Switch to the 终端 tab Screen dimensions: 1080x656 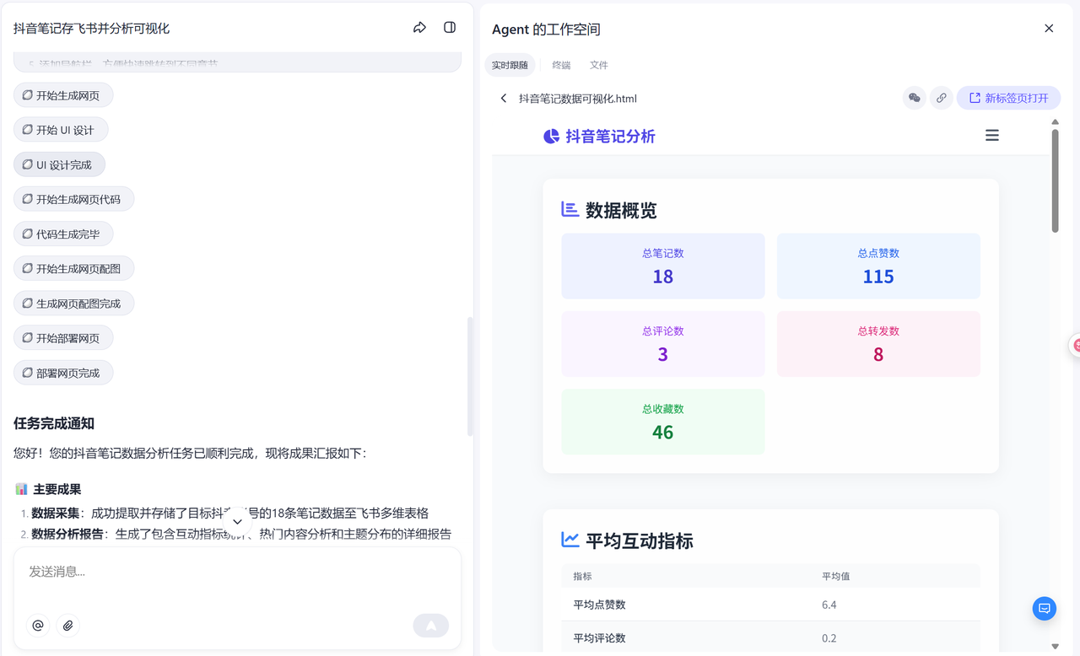click(561, 65)
